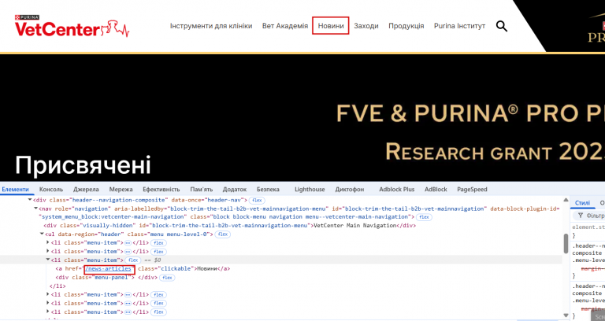Open the Lighthouse tab
The image size is (605, 321).
[x=310, y=189]
